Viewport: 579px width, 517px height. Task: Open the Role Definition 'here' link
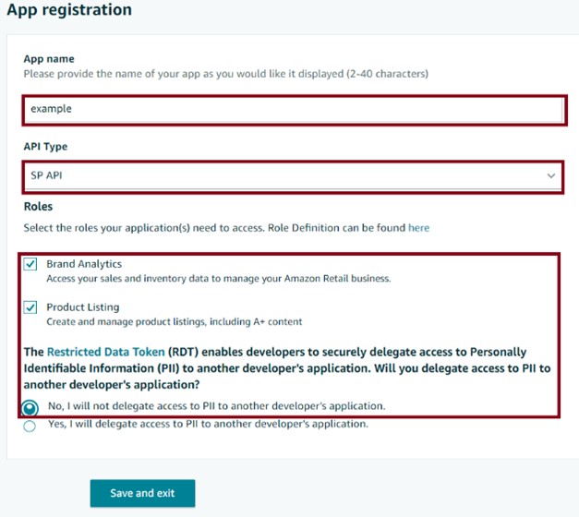tap(418, 227)
